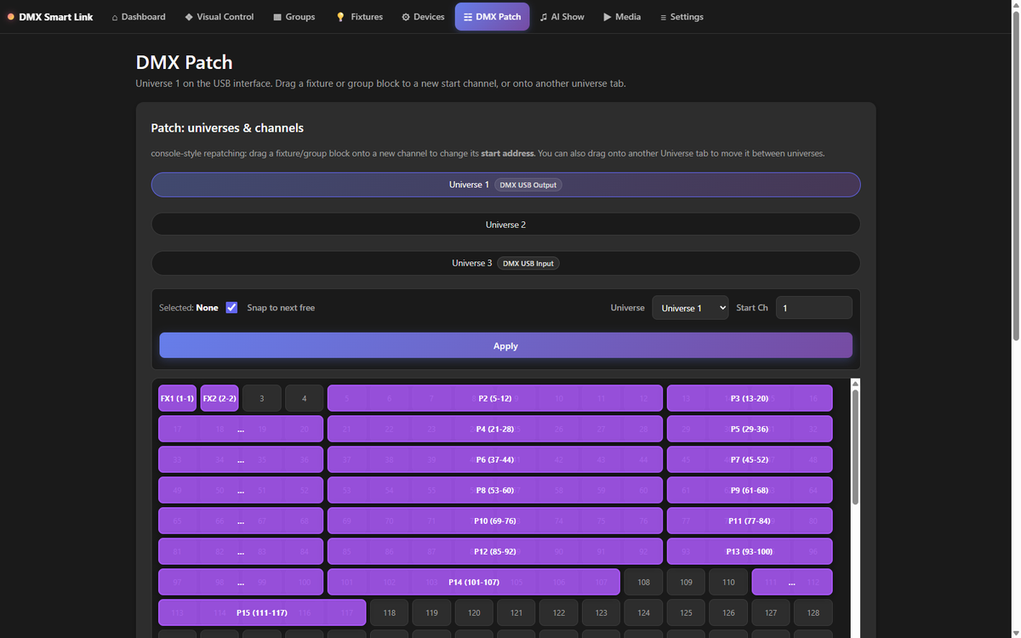Open AI Show via the music note

coord(544,17)
